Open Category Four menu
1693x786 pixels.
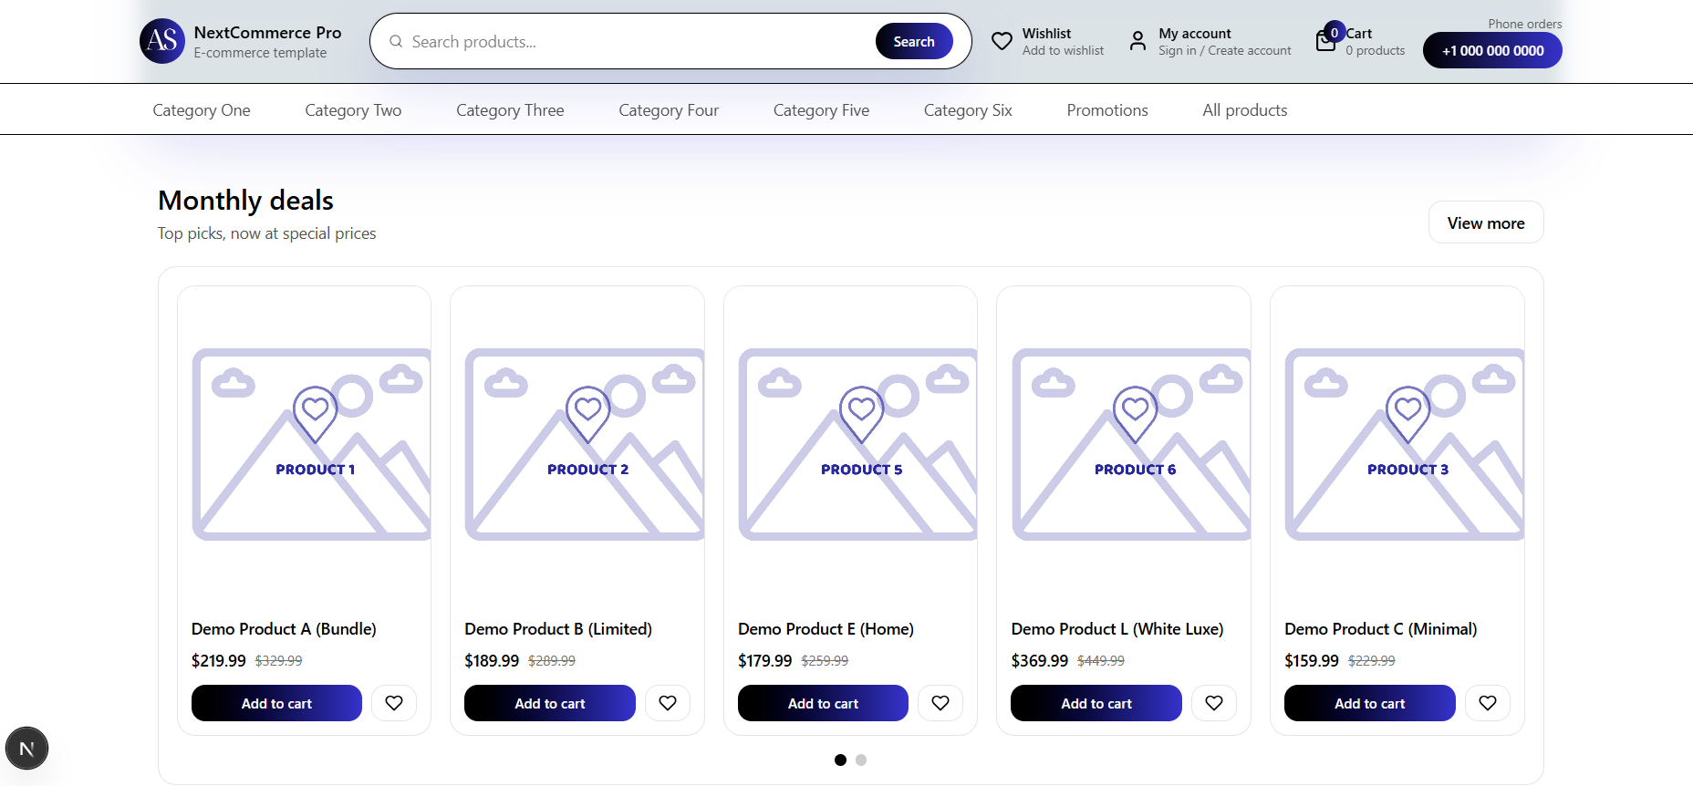[669, 110]
